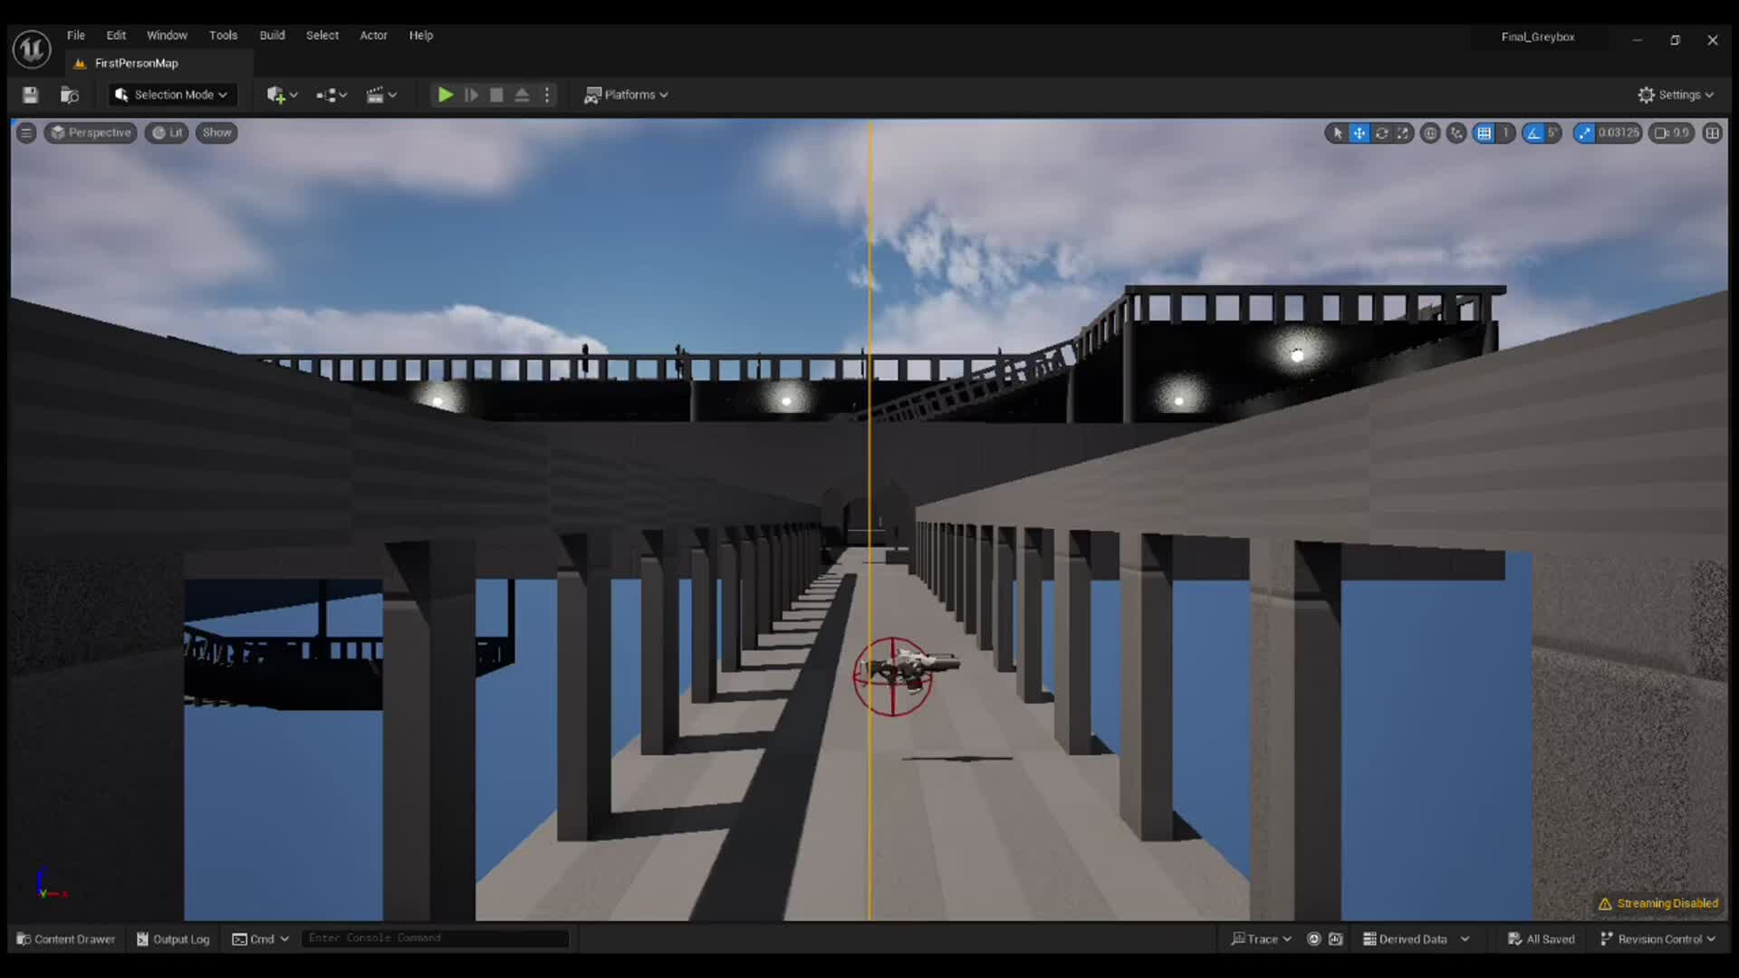This screenshot has height=978, width=1739.
Task: Click the Save Current Level icon
Action: point(30,94)
